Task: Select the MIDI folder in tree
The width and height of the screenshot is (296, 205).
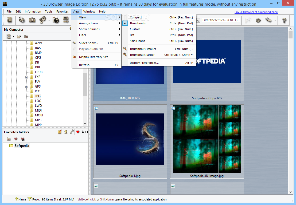Action: (x=38, y=110)
